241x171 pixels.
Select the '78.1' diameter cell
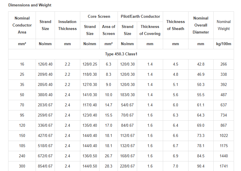pos(201,146)
